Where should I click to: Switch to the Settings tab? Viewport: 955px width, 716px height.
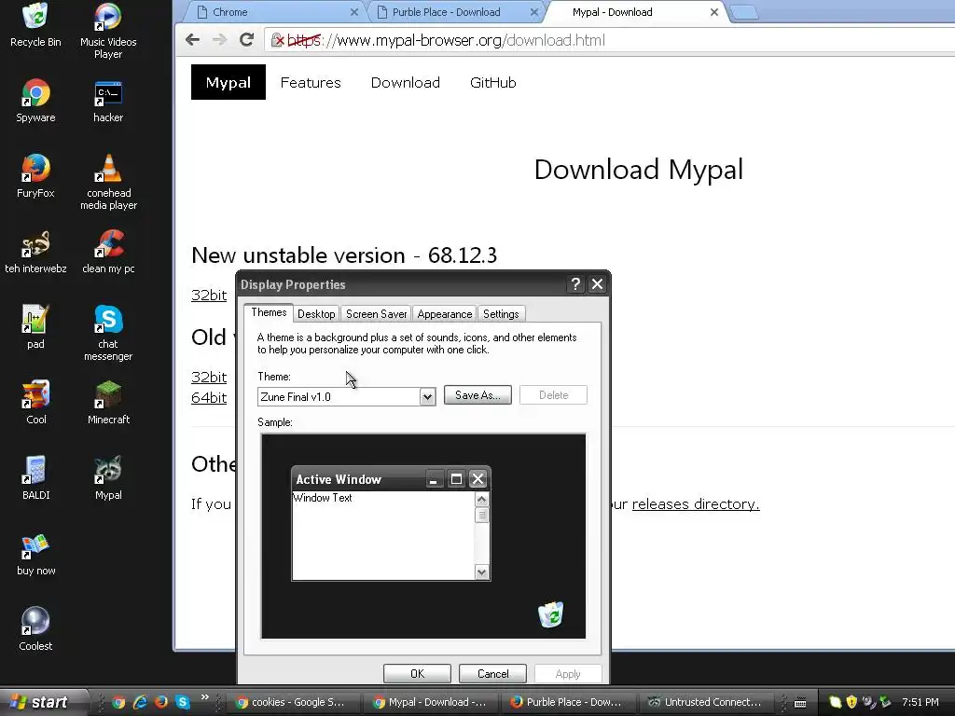click(501, 313)
